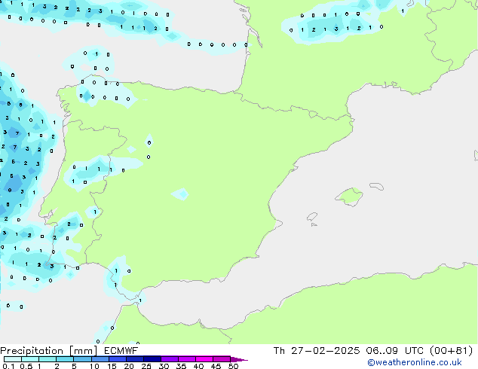Click the Ibiza island outline
Screen dimensions: 478x369
click(x=312, y=217)
